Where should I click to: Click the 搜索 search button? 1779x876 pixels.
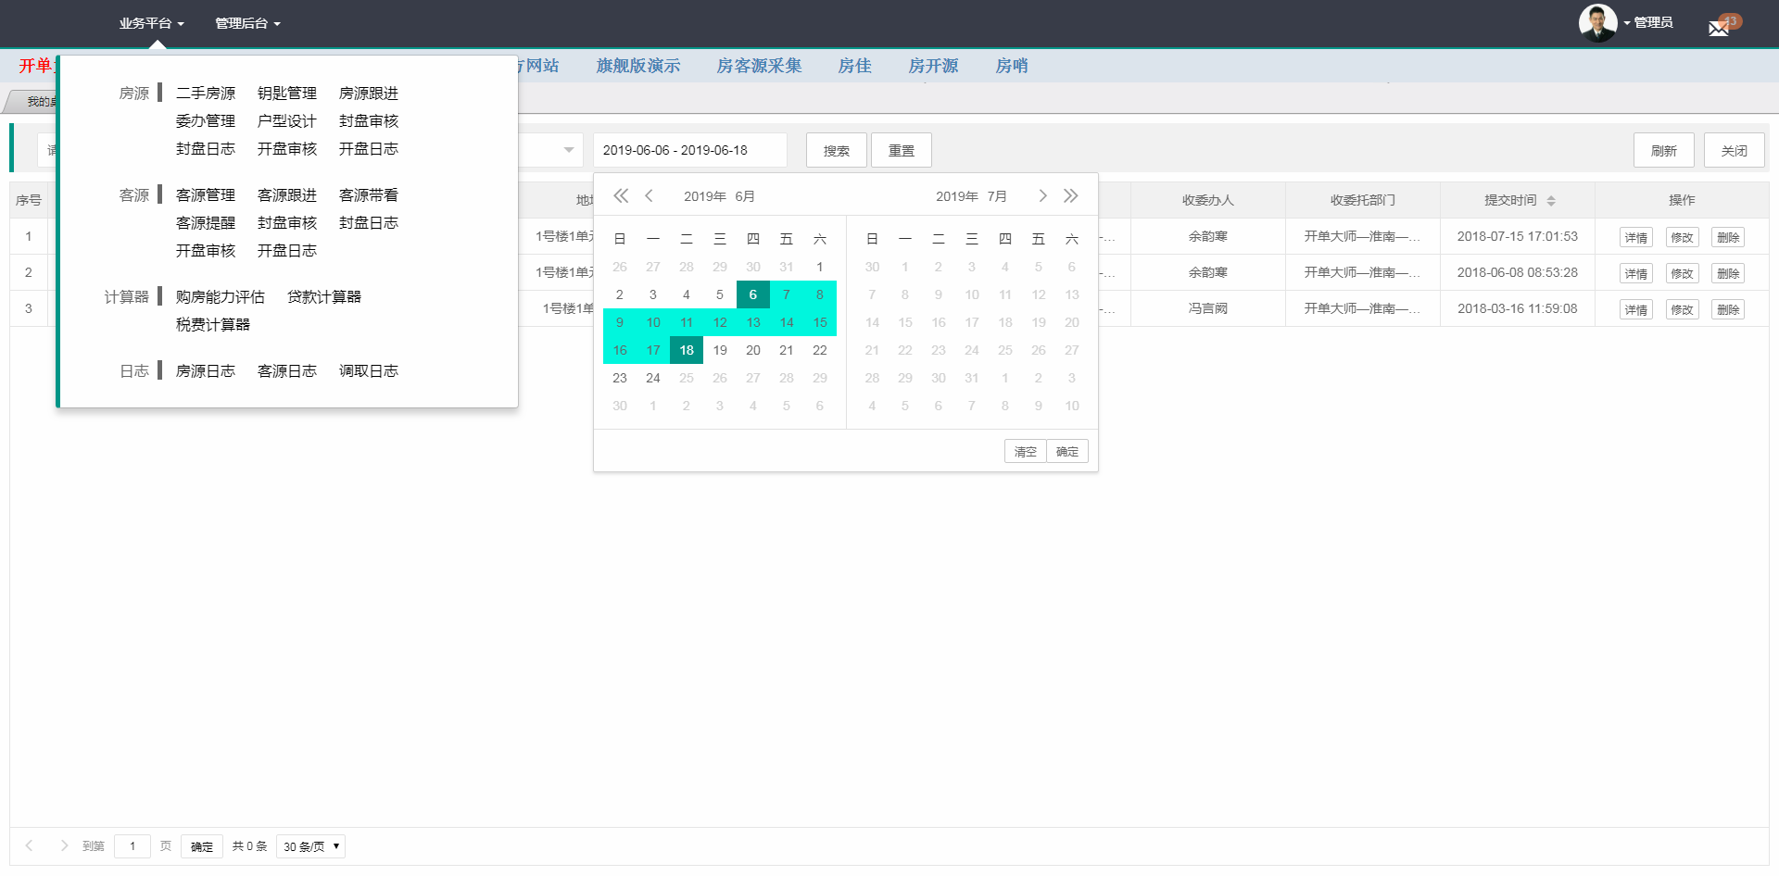836,151
